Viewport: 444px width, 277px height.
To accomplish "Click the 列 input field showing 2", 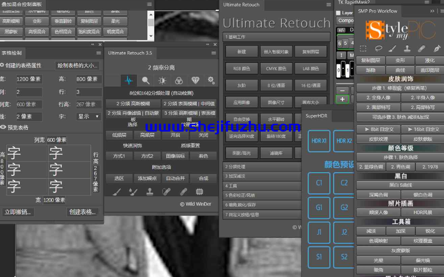I will (x=29, y=92).
